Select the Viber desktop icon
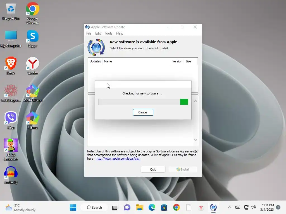Screen dimensions: 286x214 (11, 120)
